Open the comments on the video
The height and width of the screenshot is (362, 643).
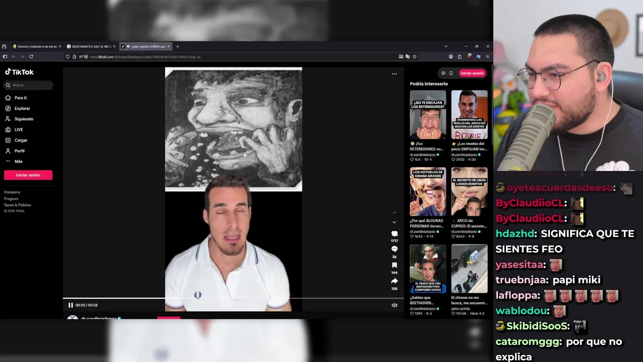point(394,249)
